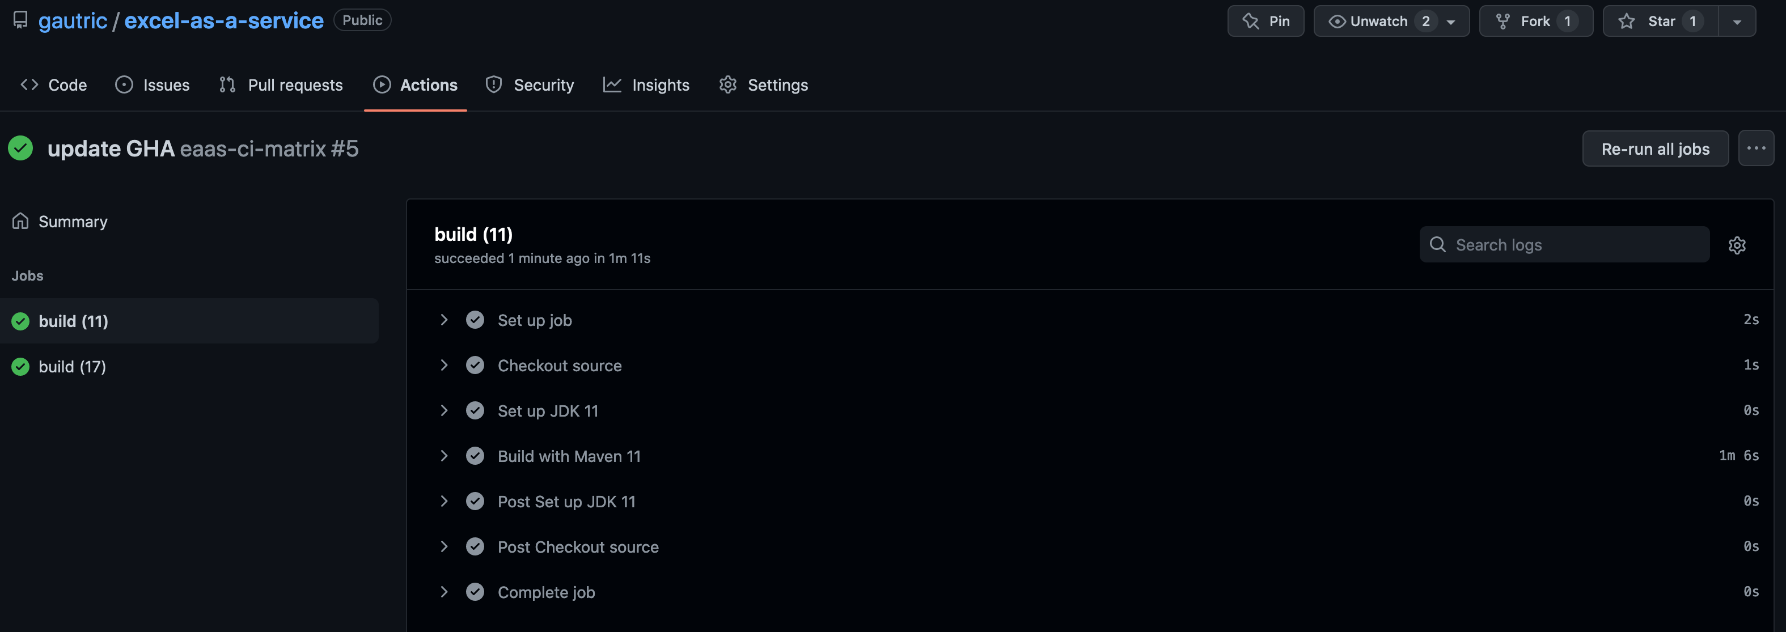The image size is (1786, 632).
Task: Expand the Build with Maven 11 step
Action: click(445, 456)
